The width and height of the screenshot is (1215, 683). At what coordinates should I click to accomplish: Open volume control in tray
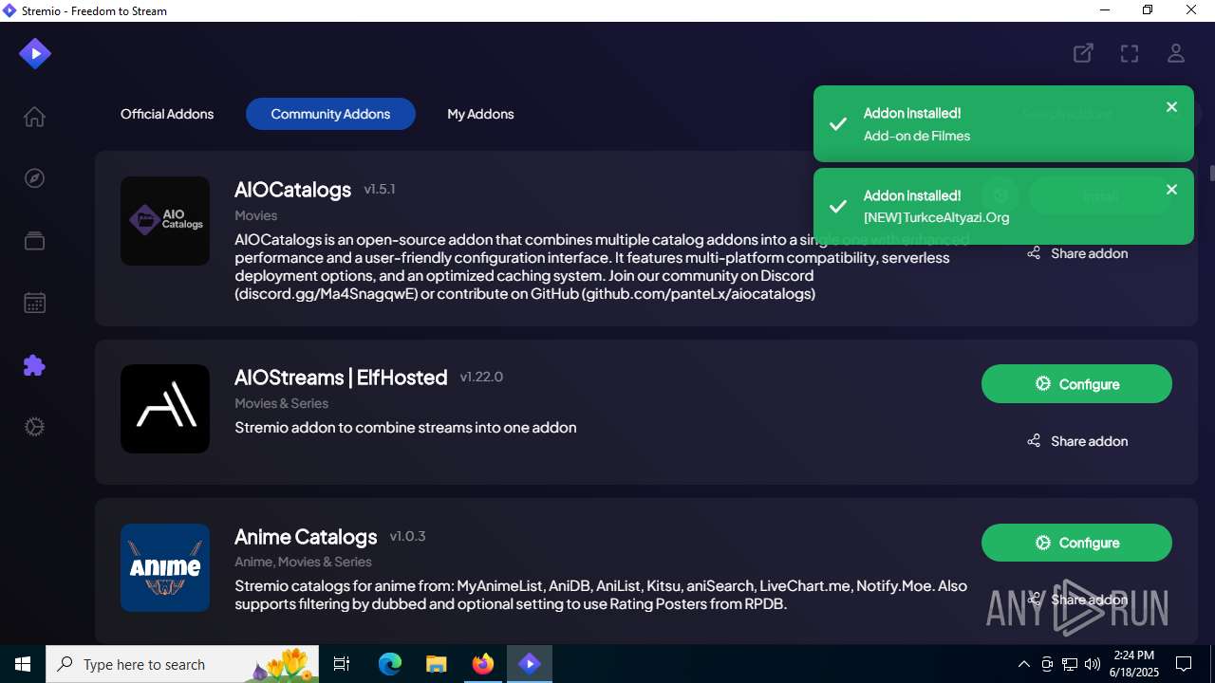pos(1093,664)
